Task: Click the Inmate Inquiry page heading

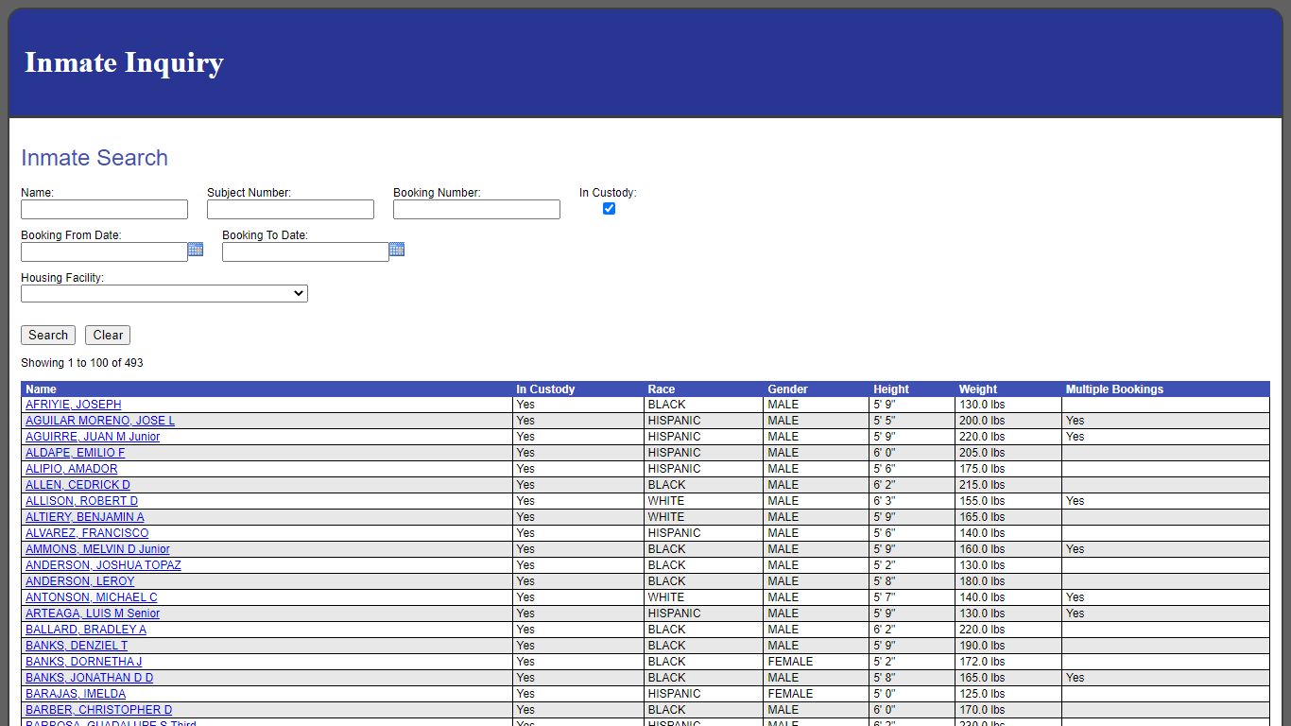Action: click(125, 62)
